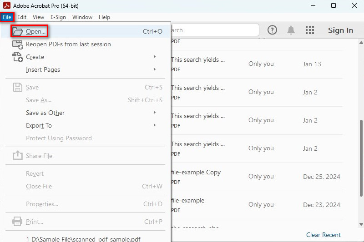Click the Reopen PDFs icon

click(17, 44)
